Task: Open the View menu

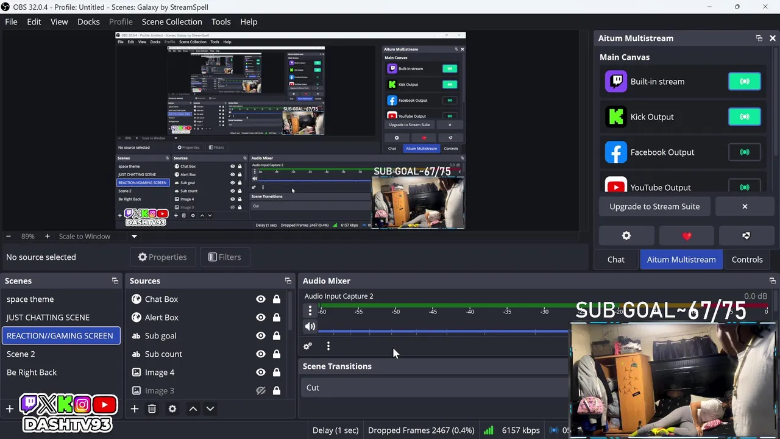Action: 59,21
